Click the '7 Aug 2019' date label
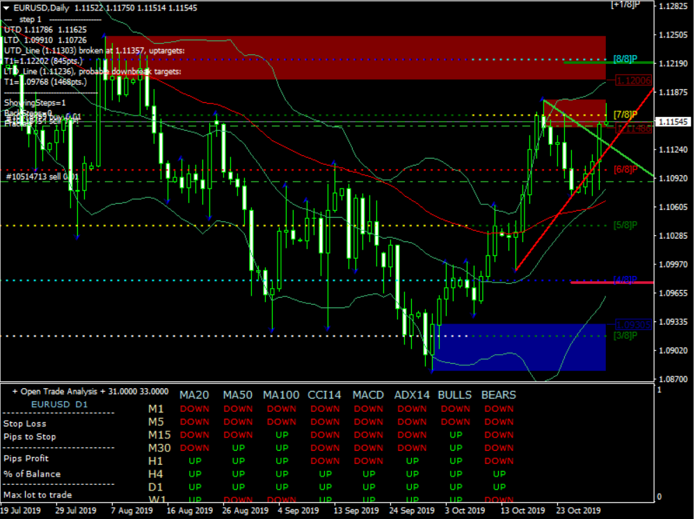 pyautogui.click(x=131, y=511)
